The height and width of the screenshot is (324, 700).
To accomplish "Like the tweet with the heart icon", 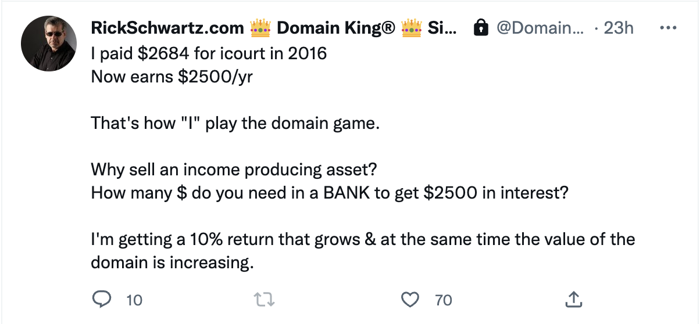I will pyautogui.click(x=410, y=300).
